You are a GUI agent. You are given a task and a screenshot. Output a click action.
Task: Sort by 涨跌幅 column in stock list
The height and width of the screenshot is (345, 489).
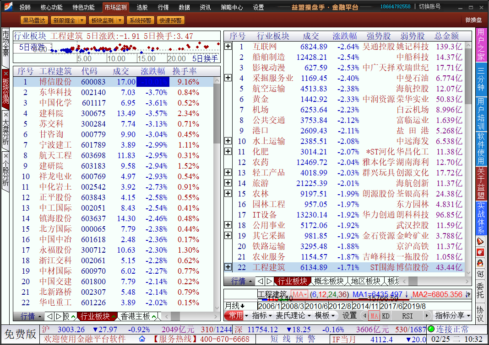click(x=153, y=71)
